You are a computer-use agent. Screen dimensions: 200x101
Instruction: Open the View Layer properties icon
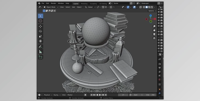point(159,72)
